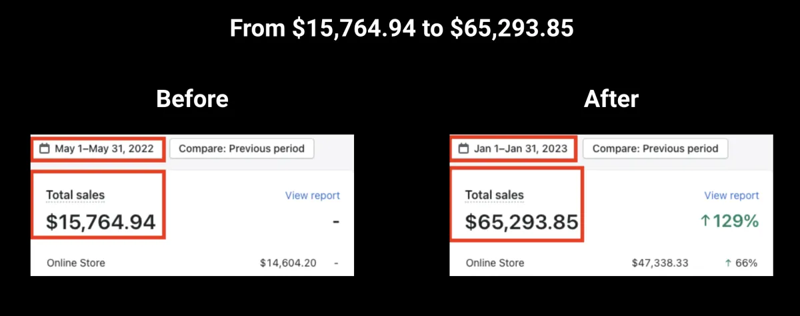Screen dimensions: 800x316
Task: Click Online Store row showing $47,338.33
Action: (611, 263)
